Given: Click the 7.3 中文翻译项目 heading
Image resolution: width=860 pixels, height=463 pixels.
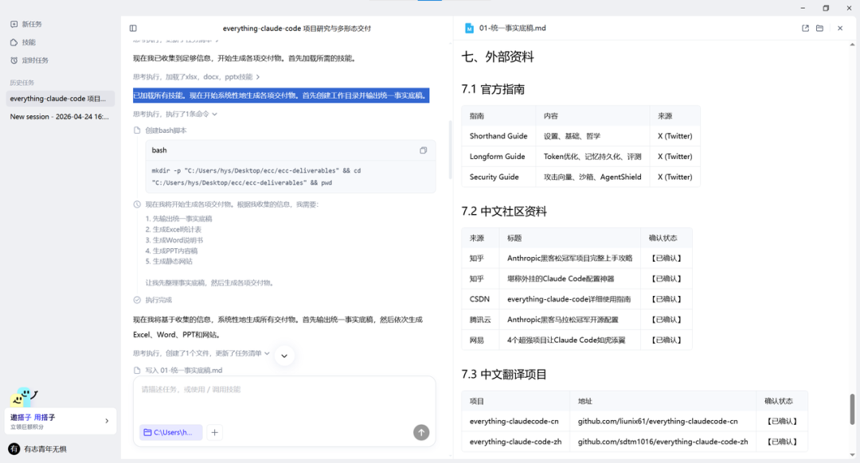Looking at the screenshot, I should [504, 375].
